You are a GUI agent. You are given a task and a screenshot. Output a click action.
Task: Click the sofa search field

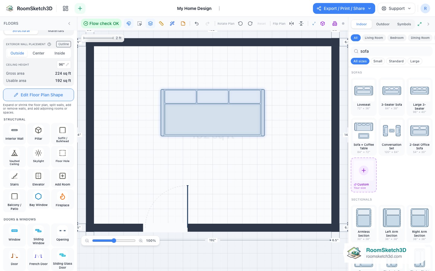coord(392,51)
